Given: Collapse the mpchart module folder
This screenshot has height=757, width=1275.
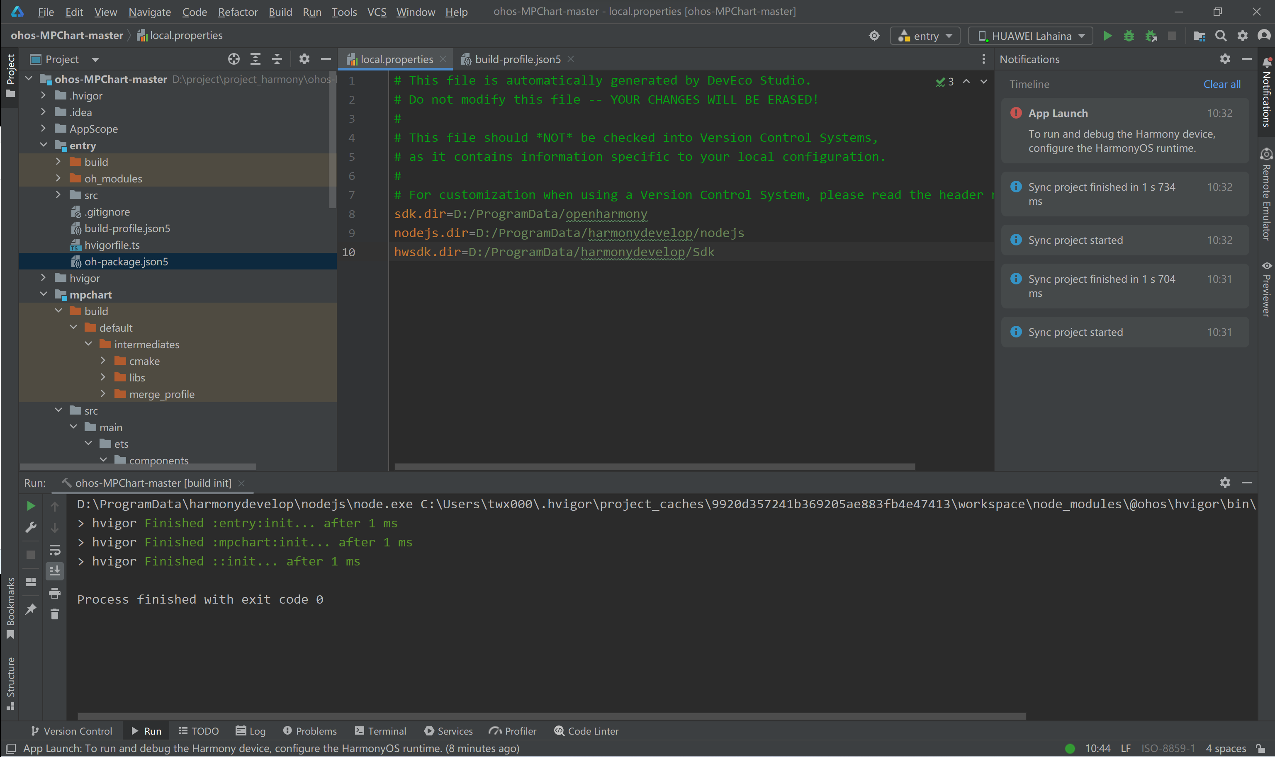Looking at the screenshot, I should pyautogui.click(x=44, y=294).
